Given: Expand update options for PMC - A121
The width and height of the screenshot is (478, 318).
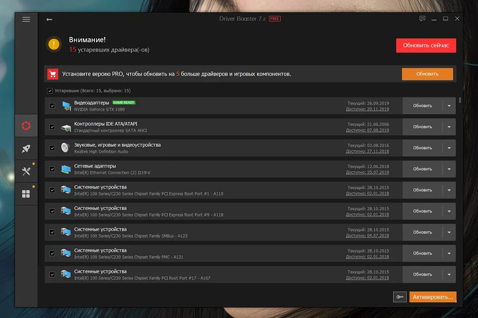Looking at the screenshot, I should click(449, 253).
